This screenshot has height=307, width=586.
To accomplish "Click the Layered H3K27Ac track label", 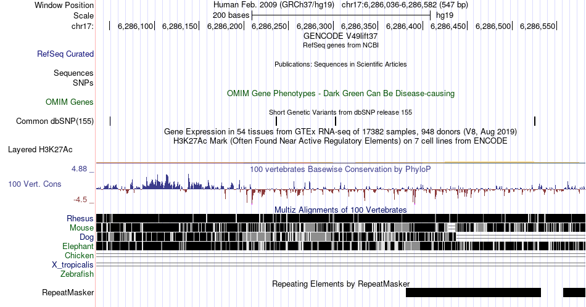I will click(40, 149).
